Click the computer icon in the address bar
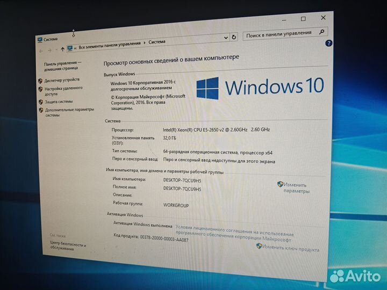 pyautogui.click(x=70, y=48)
